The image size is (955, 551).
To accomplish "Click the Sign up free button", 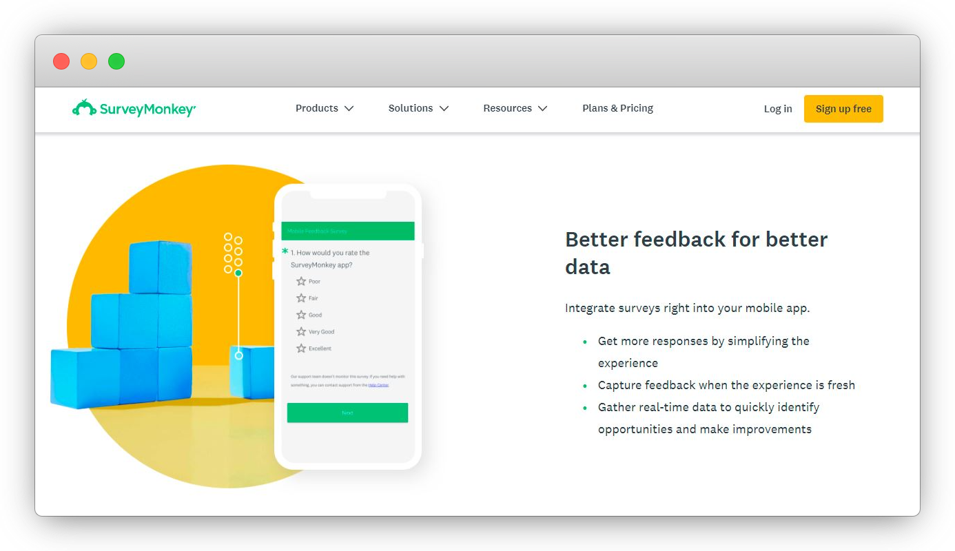I will click(843, 109).
